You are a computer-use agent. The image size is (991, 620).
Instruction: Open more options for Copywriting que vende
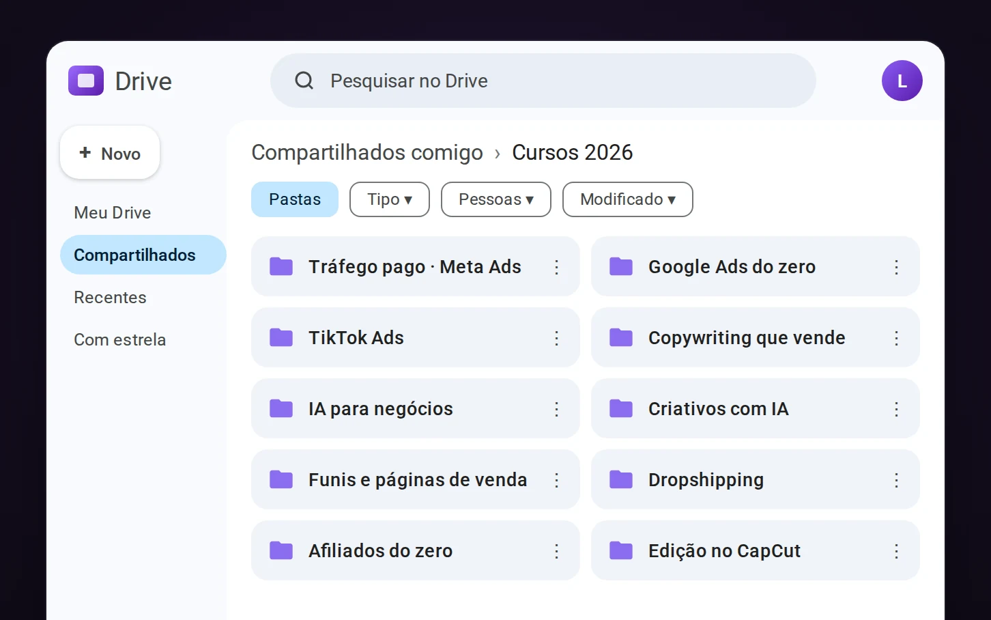click(x=896, y=338)
